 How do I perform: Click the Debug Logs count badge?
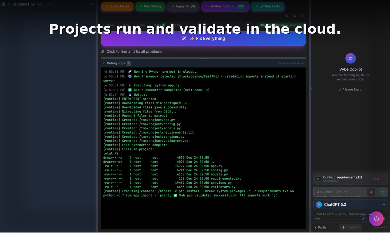(129, 63)
